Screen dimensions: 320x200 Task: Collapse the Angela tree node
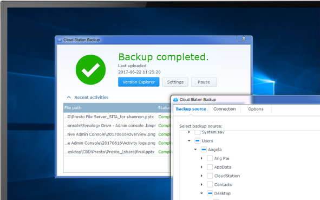tap(195, 150)
